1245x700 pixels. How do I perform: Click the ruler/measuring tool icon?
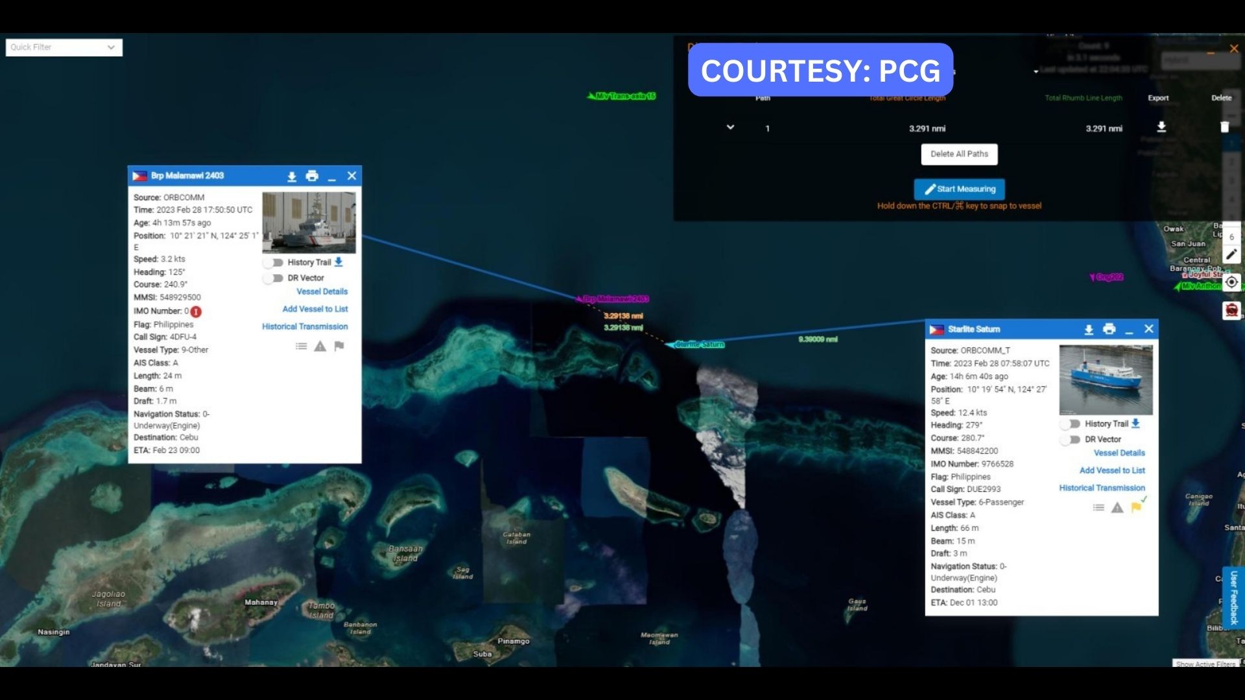1231,260
